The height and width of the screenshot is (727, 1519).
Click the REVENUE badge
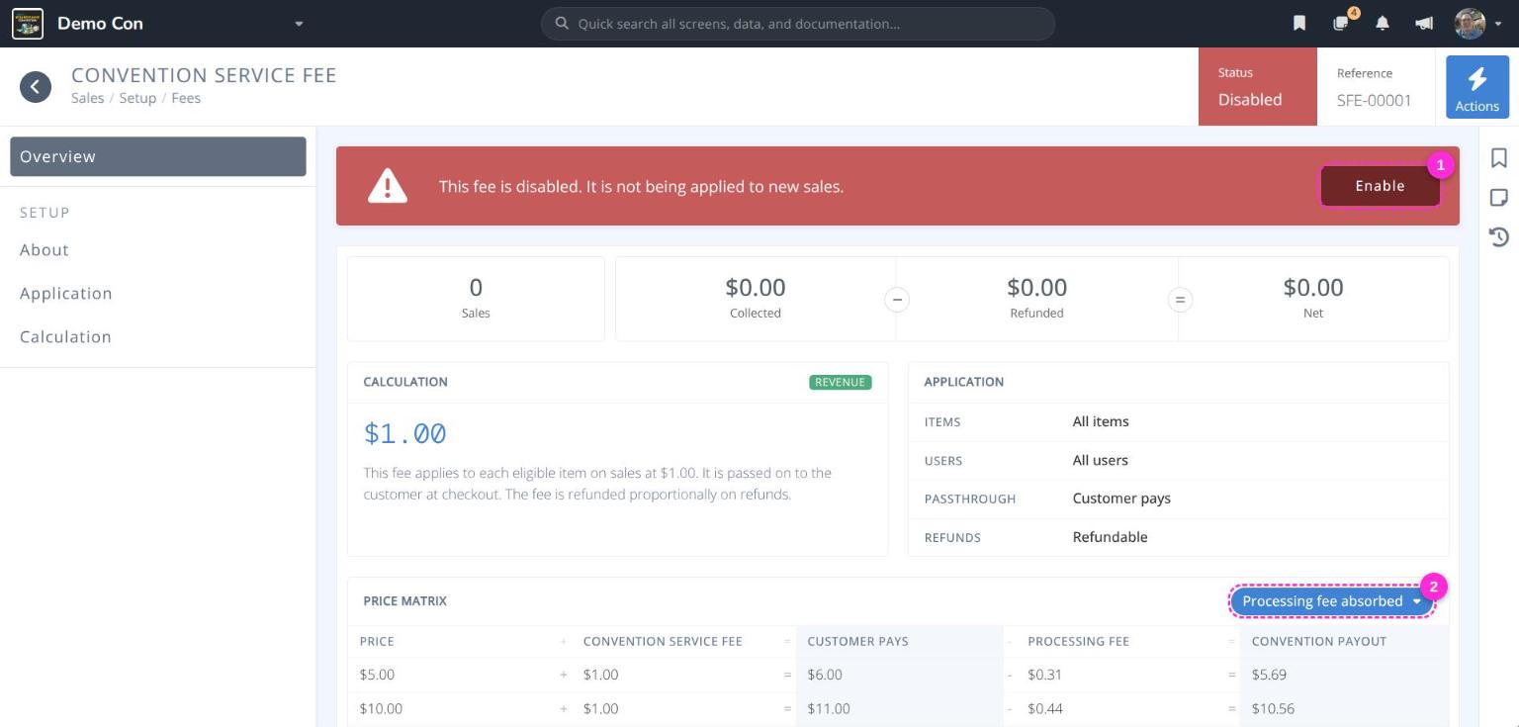click(841, 382)
